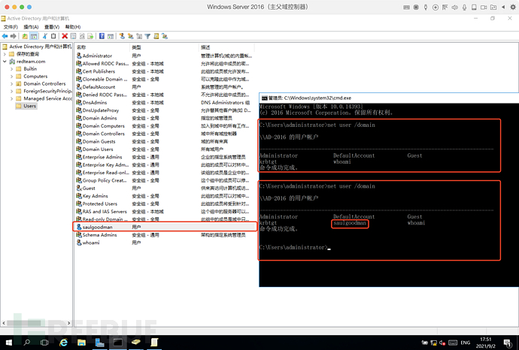Expand the Managed Service Accounts folder
The image size is (519, 350).
pos(11,98)
